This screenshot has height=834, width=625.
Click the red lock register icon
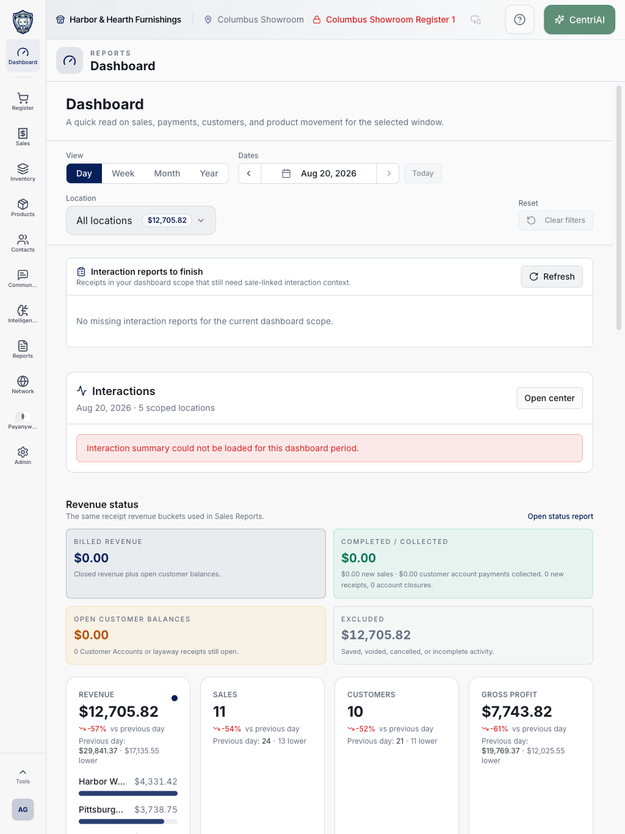point(317,20)
